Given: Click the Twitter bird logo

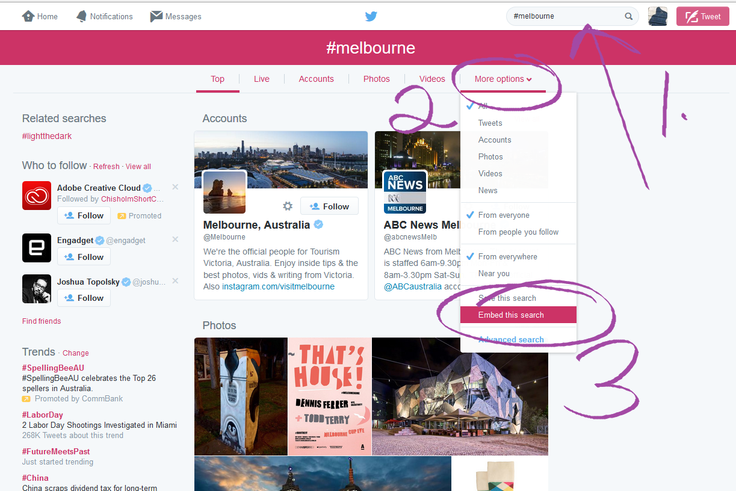Looking at the screenshot, I should (371, 16).
